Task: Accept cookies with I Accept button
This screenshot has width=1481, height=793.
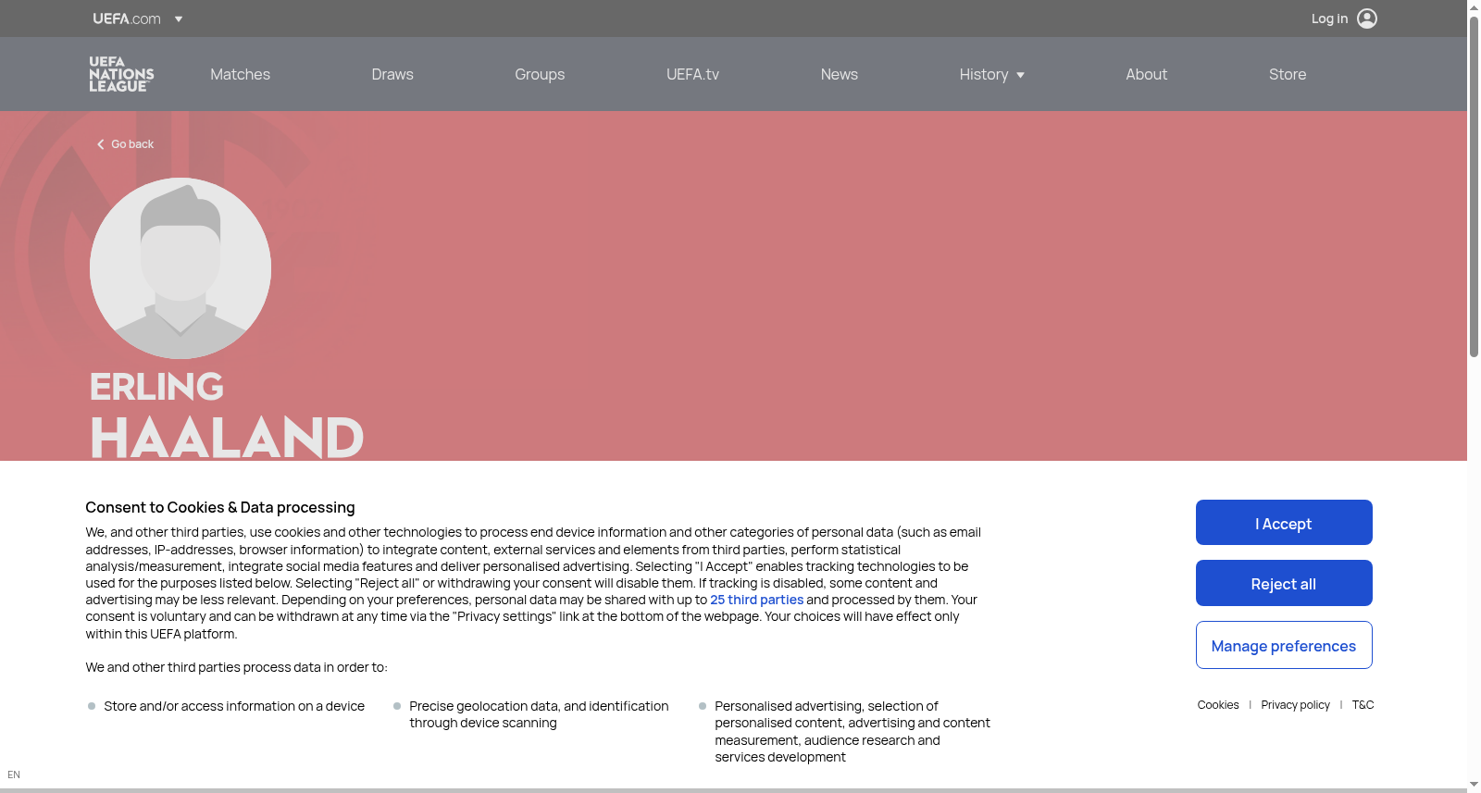Action: (1284, 523)
